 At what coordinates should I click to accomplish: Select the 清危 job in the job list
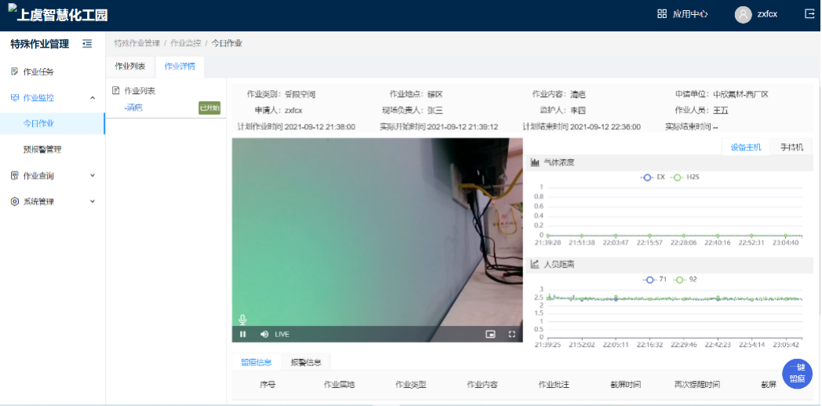(x=134, y=107)
